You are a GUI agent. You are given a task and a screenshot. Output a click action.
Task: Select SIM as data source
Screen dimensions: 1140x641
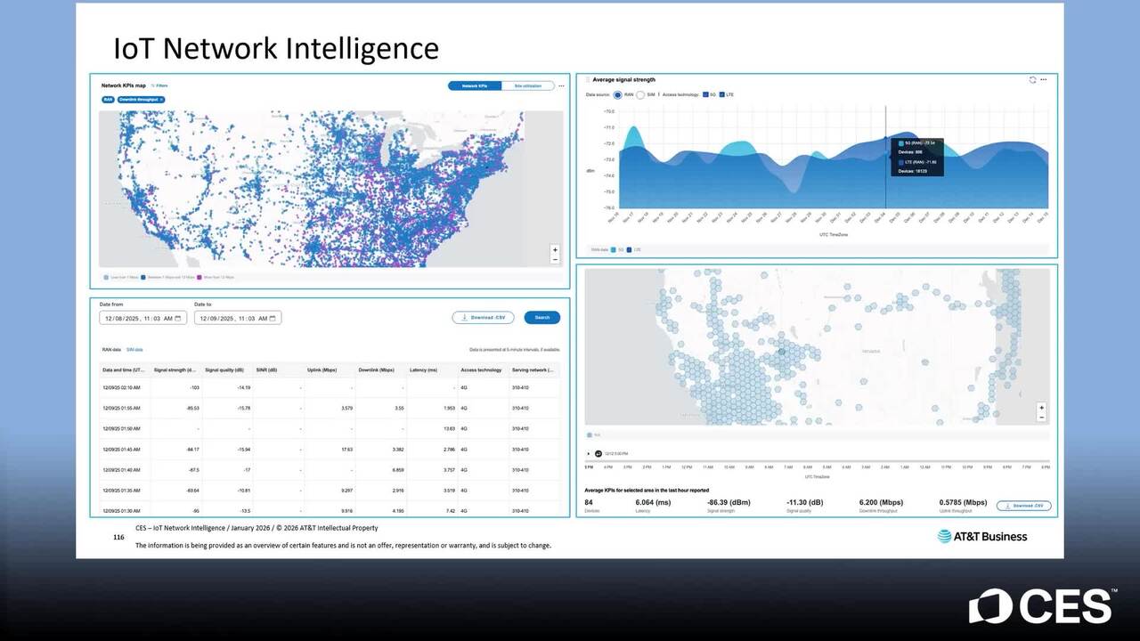click(x=640, y=94)
